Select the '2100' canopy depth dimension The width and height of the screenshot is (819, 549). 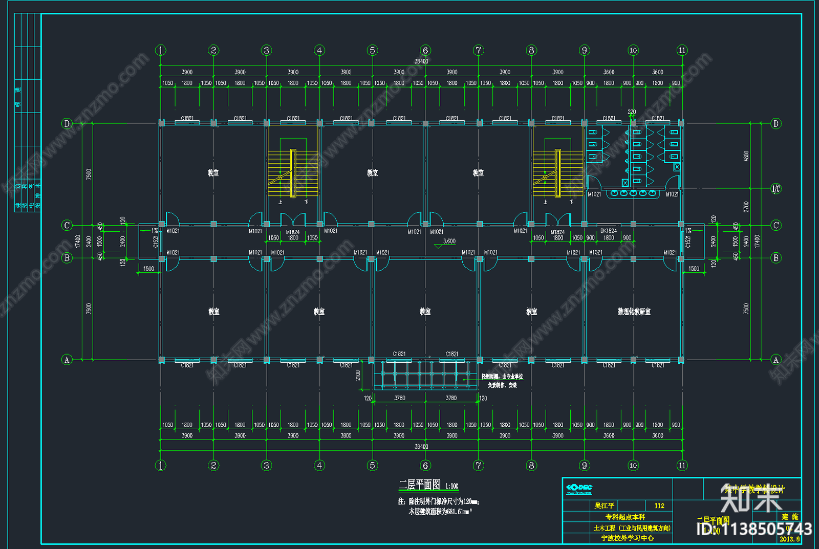[x=358, y=375]
